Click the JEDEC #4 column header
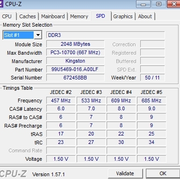The width and height of the screenshot is (180, 179). [121, 92]
